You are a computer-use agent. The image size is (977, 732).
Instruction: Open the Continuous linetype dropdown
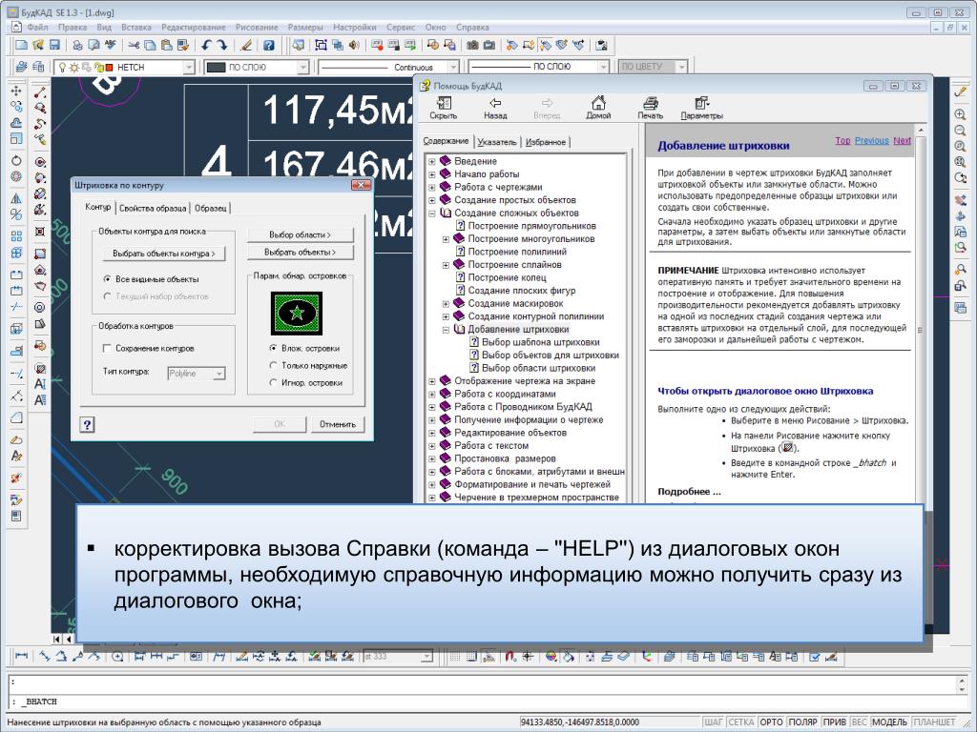453,68
